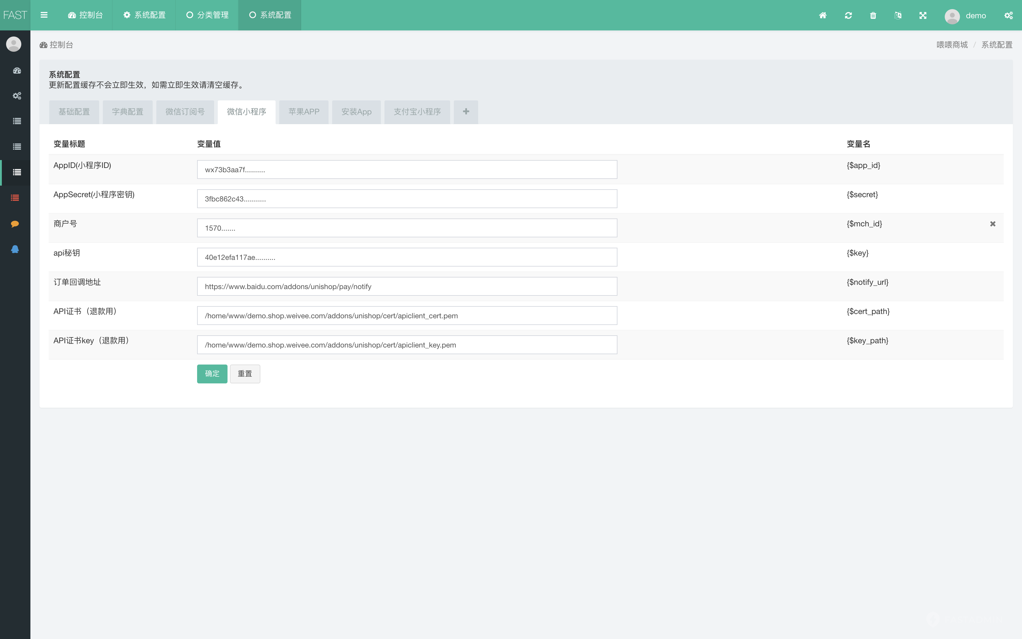Click the refresh cache icon
Viewport: 1022px width, 639px height.
[x=848, y=15]
